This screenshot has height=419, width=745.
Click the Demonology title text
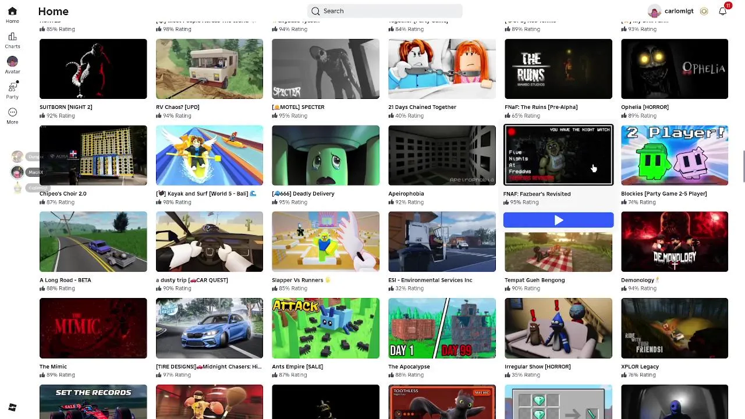[x=638, y=280]
